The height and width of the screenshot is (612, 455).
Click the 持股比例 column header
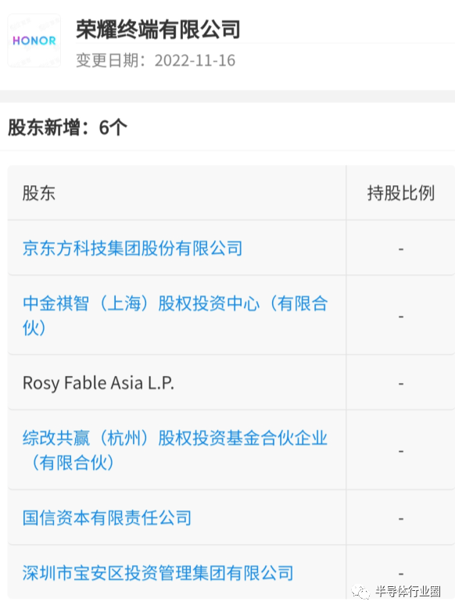coord(401,193)
